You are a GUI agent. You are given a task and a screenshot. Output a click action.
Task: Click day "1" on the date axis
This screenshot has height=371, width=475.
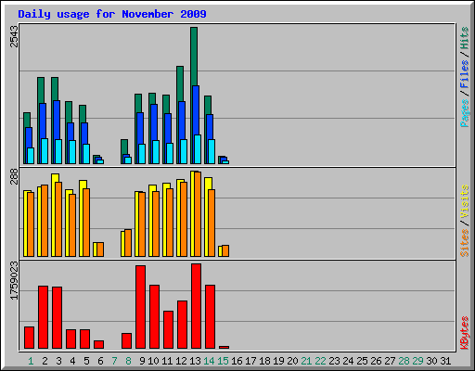click(x=31, y=361)
